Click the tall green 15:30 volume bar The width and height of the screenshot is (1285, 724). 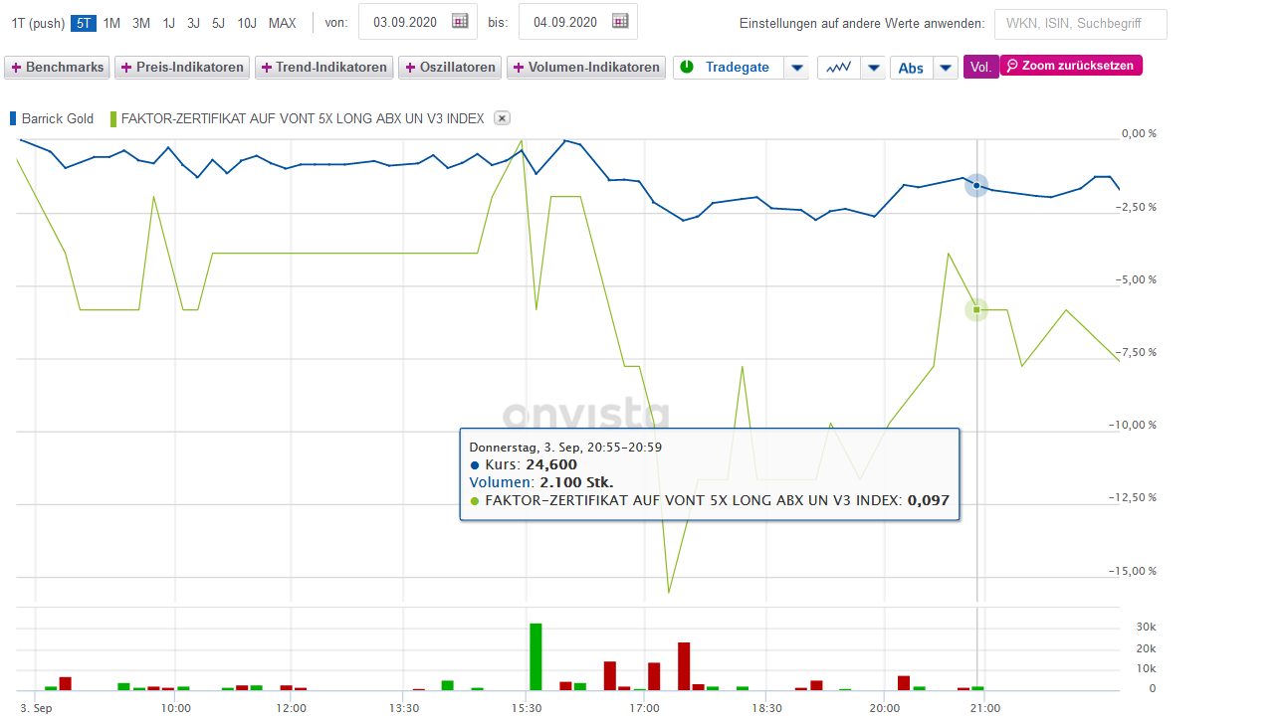535,656
